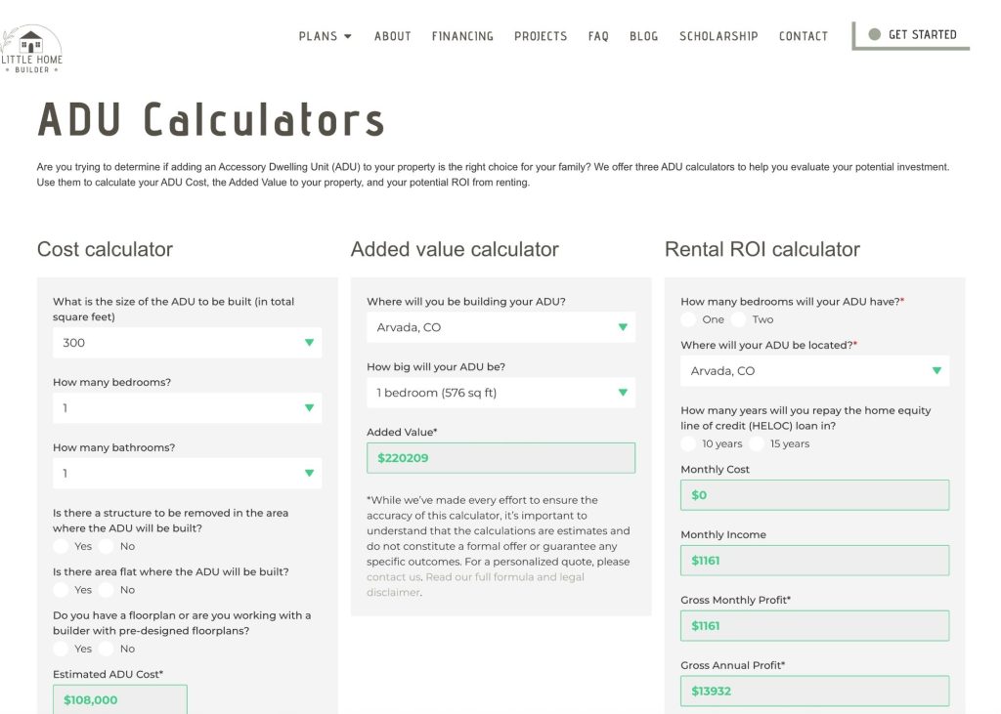Open the Plans dropdown menu
The image size is (1001, 714).
(x=325, y=36)
